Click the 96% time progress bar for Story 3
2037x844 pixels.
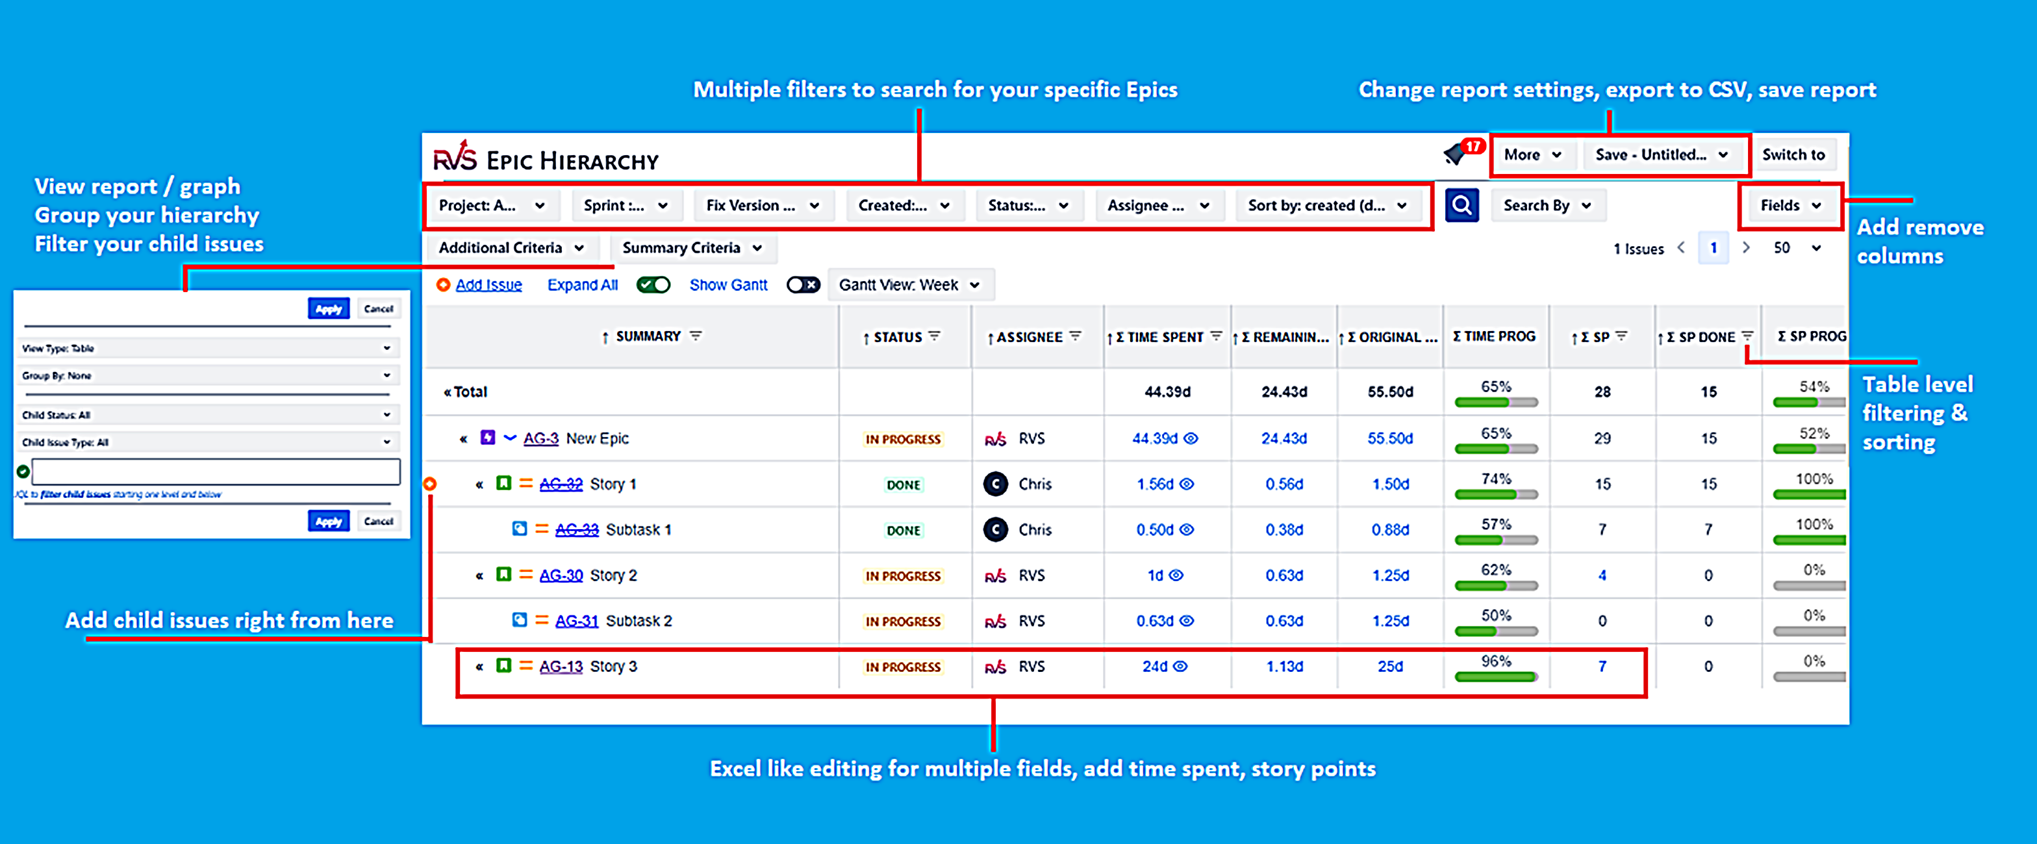click(1495, 676)
